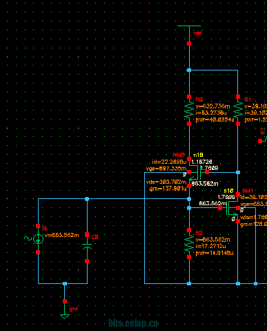Viewport: 267px width, 331px height.
Task: Click the top pin of source I4
Action: tap(38, 226)
